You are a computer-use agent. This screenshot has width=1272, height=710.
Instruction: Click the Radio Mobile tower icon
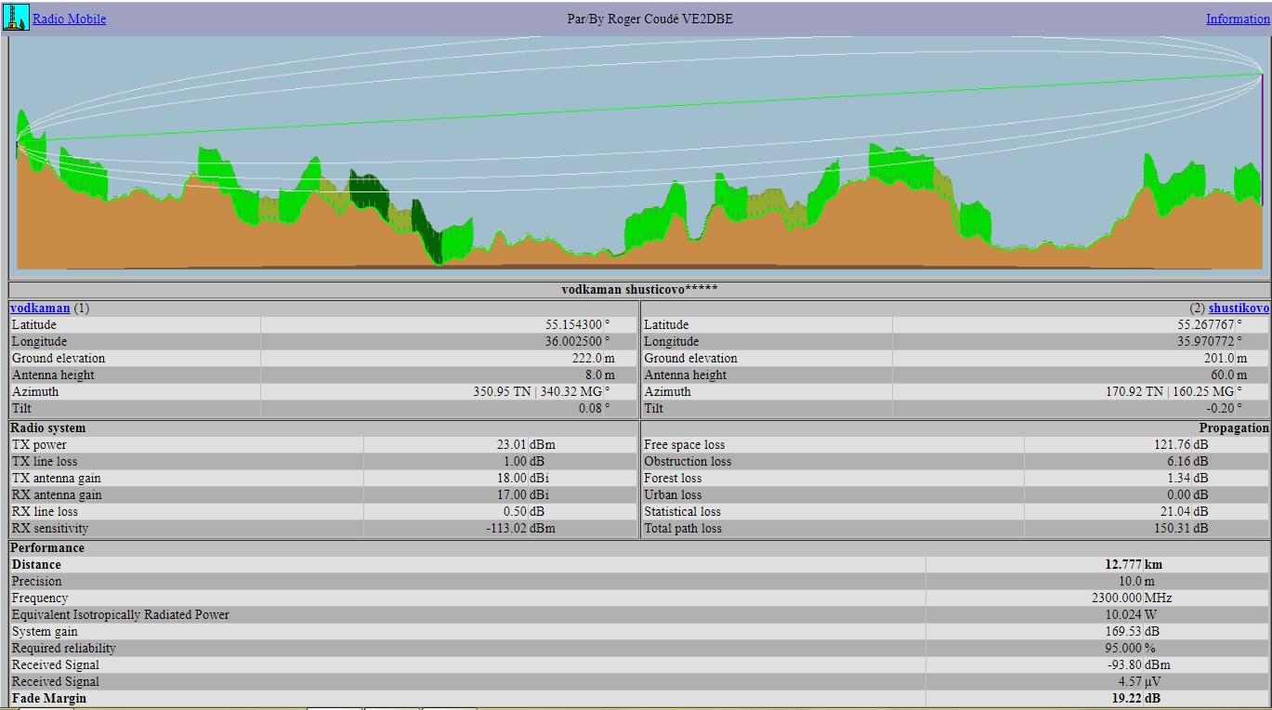click(x=16, y=18)
